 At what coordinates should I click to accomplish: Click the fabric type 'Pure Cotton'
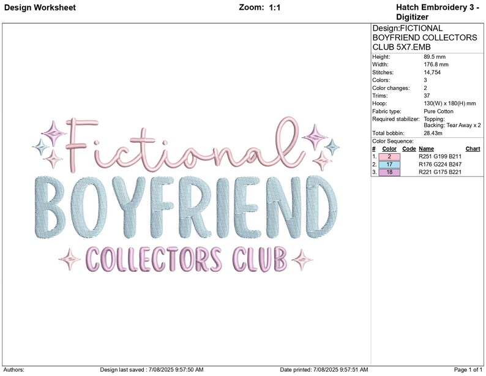(x=438, y=111)
